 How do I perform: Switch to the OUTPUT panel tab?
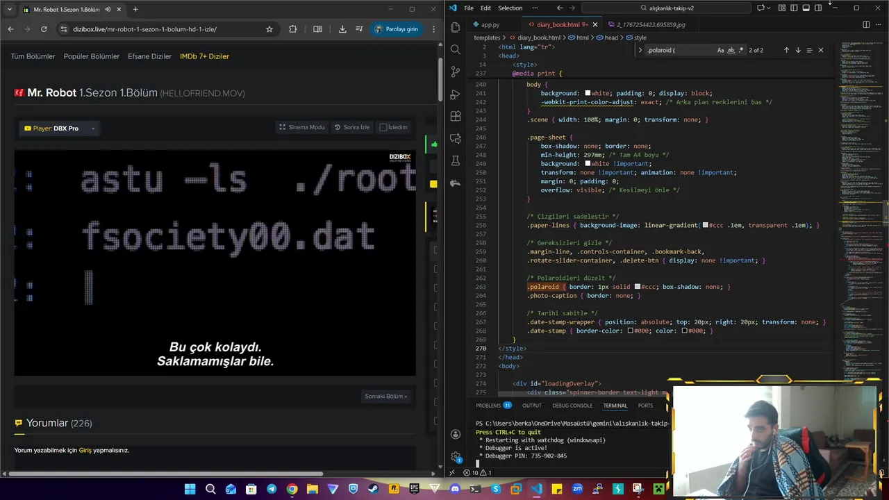(532, 406)
